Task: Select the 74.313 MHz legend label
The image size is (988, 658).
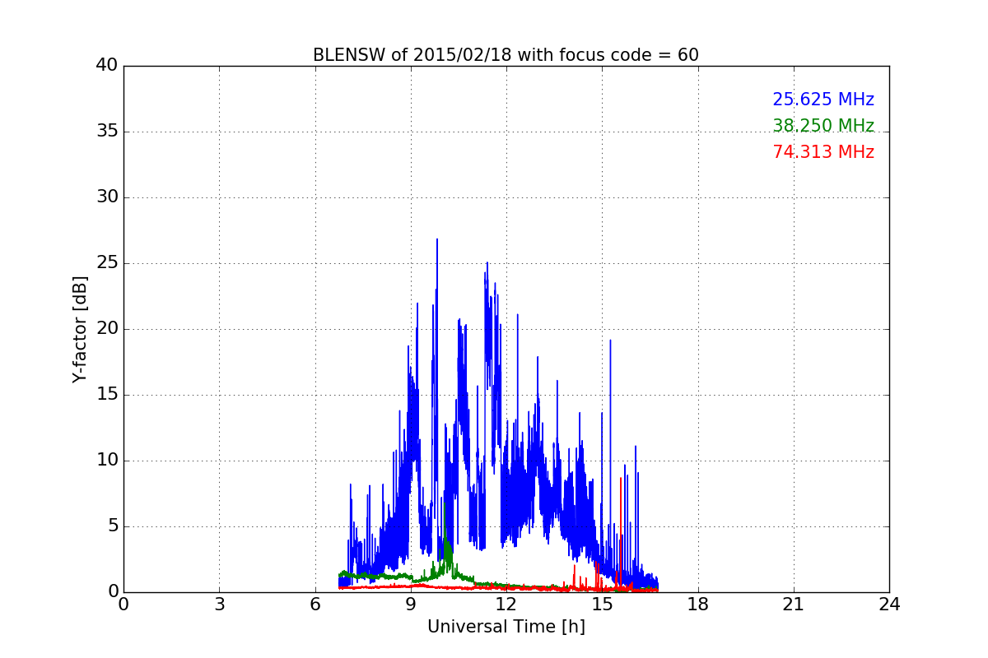Action: [x=823, y=152]
